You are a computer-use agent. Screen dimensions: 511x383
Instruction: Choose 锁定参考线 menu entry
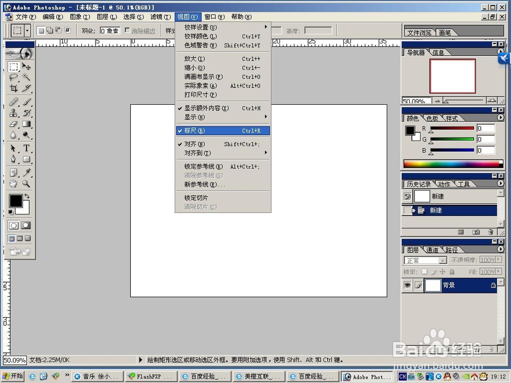point(223,166)
